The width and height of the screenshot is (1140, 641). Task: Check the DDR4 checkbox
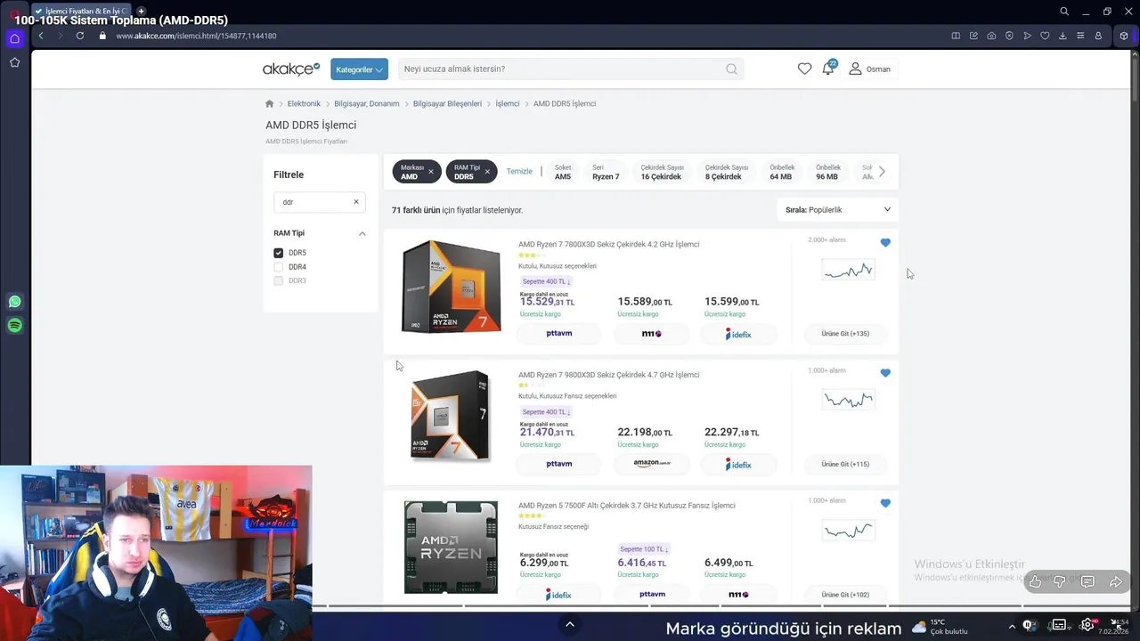click(x=279, y=267)
